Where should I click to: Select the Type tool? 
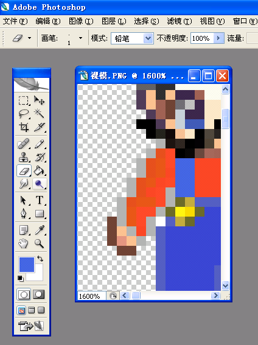pos(39,201)
